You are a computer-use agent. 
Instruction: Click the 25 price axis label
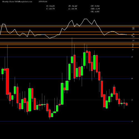tap(132, 57)
